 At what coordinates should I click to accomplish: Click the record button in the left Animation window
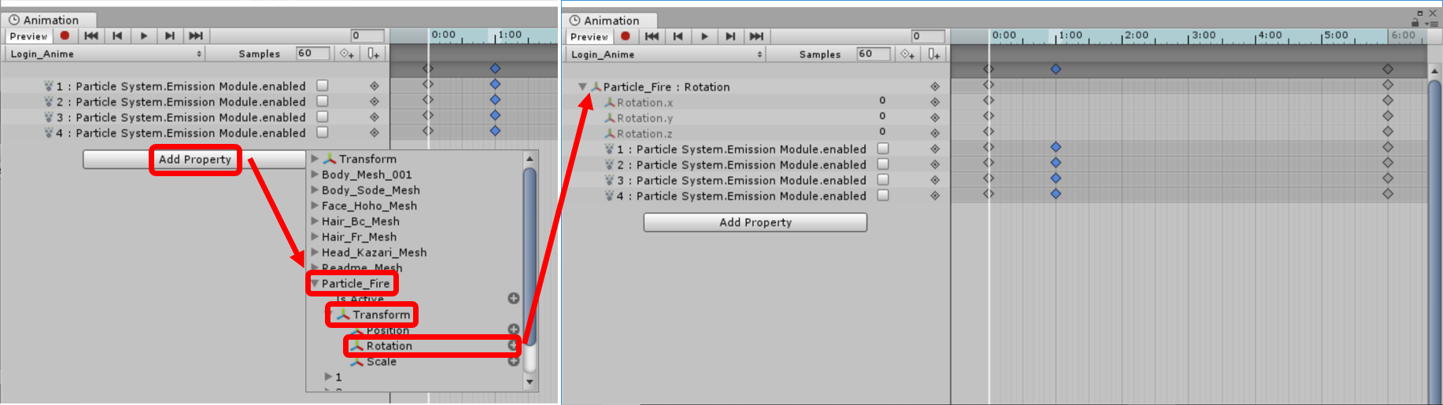click(x=65, y=35)
